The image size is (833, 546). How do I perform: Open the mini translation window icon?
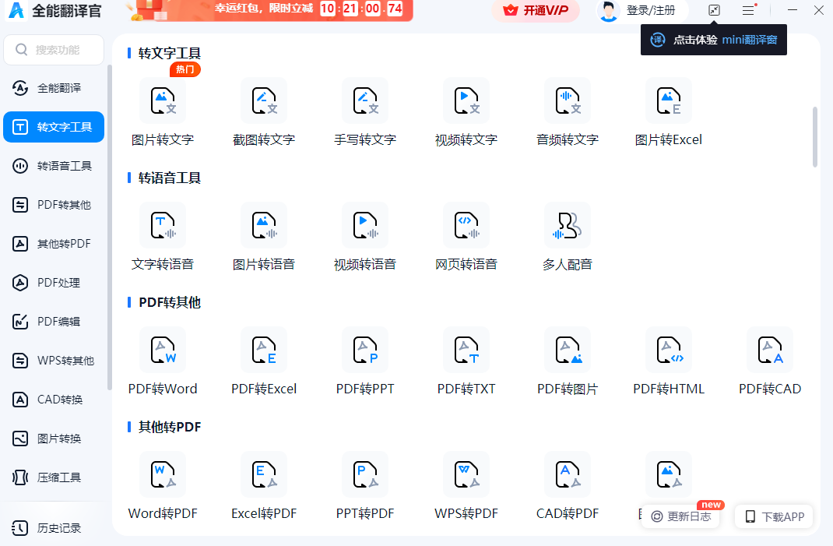pos(714,11)
